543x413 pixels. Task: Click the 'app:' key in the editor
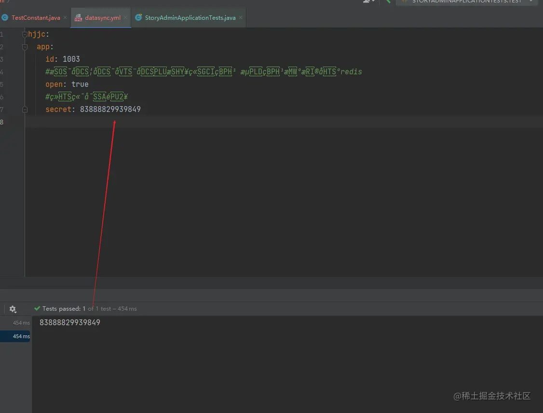pyautogui.click(x=45, y=47)
